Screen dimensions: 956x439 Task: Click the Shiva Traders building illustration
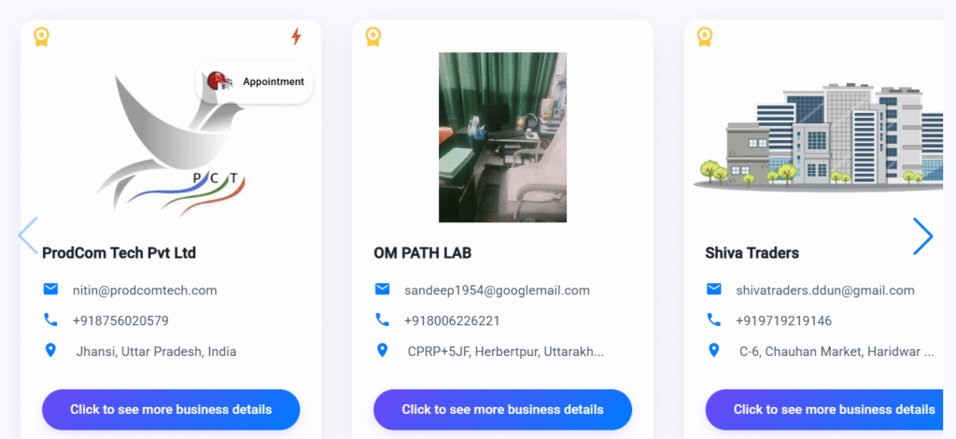(818, 137)
